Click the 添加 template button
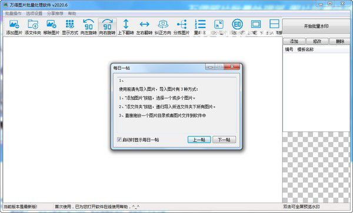Image resolution: width=353 pixels, height=213 pixels. click(x=294, y=41)
